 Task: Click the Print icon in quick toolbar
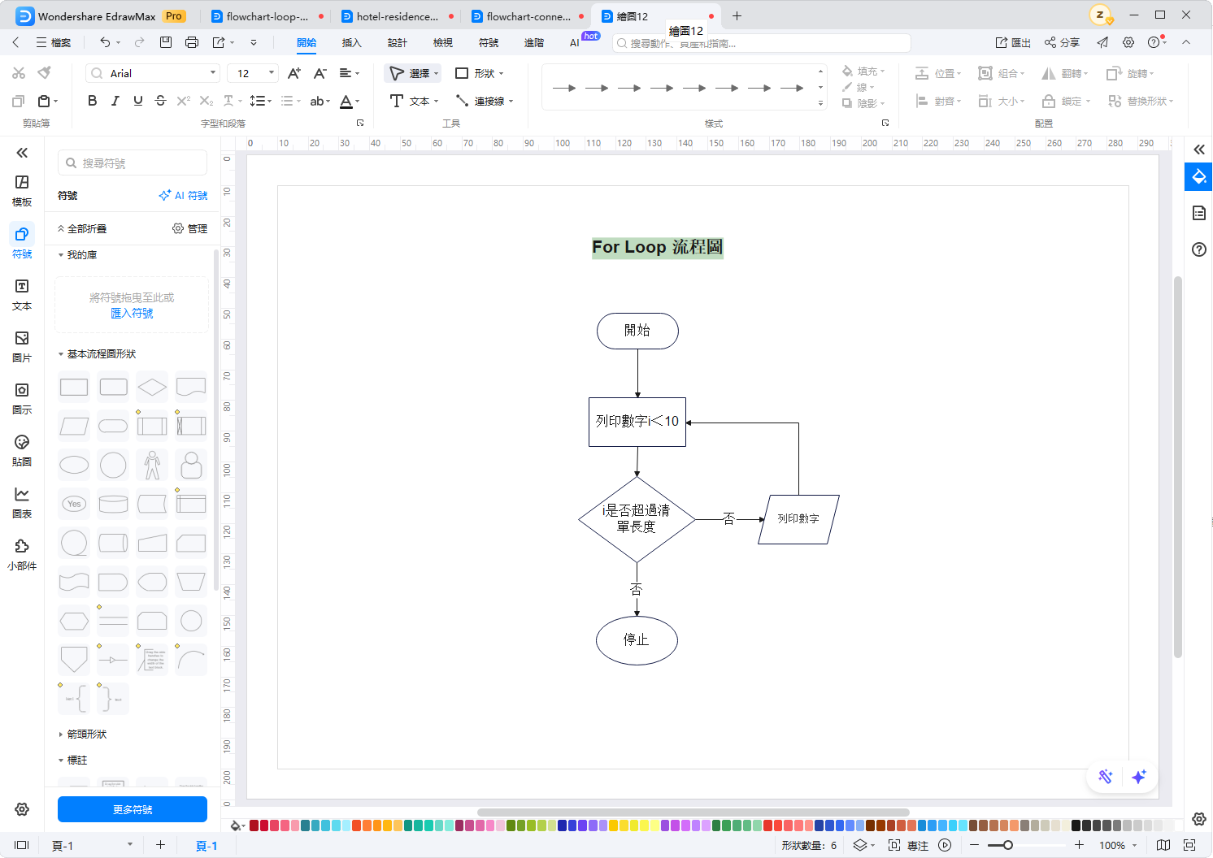pos(192,42)
